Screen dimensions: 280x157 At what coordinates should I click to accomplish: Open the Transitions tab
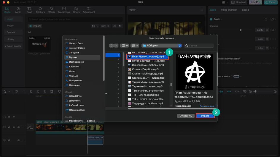click(64, 10)
